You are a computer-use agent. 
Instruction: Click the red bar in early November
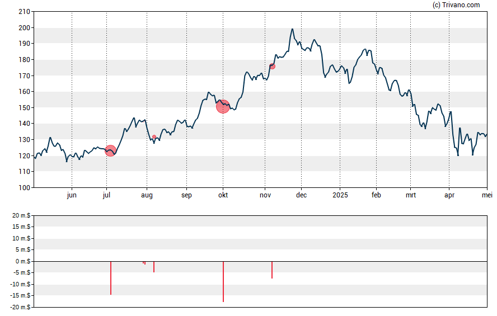click(x=272, y=270)
